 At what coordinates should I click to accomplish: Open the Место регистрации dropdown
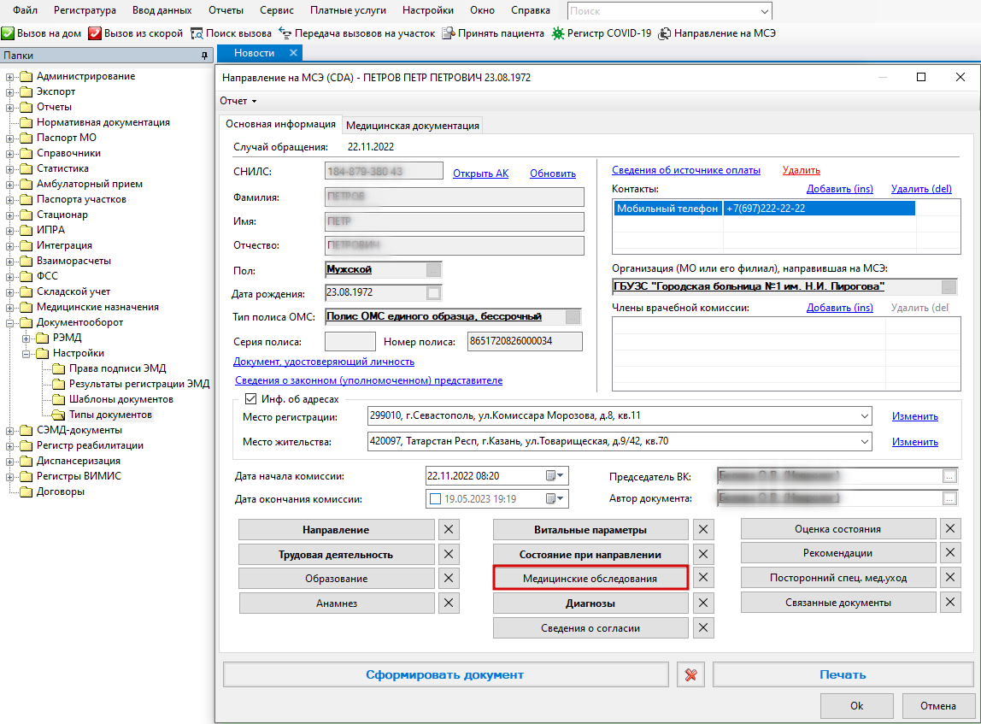864,416
